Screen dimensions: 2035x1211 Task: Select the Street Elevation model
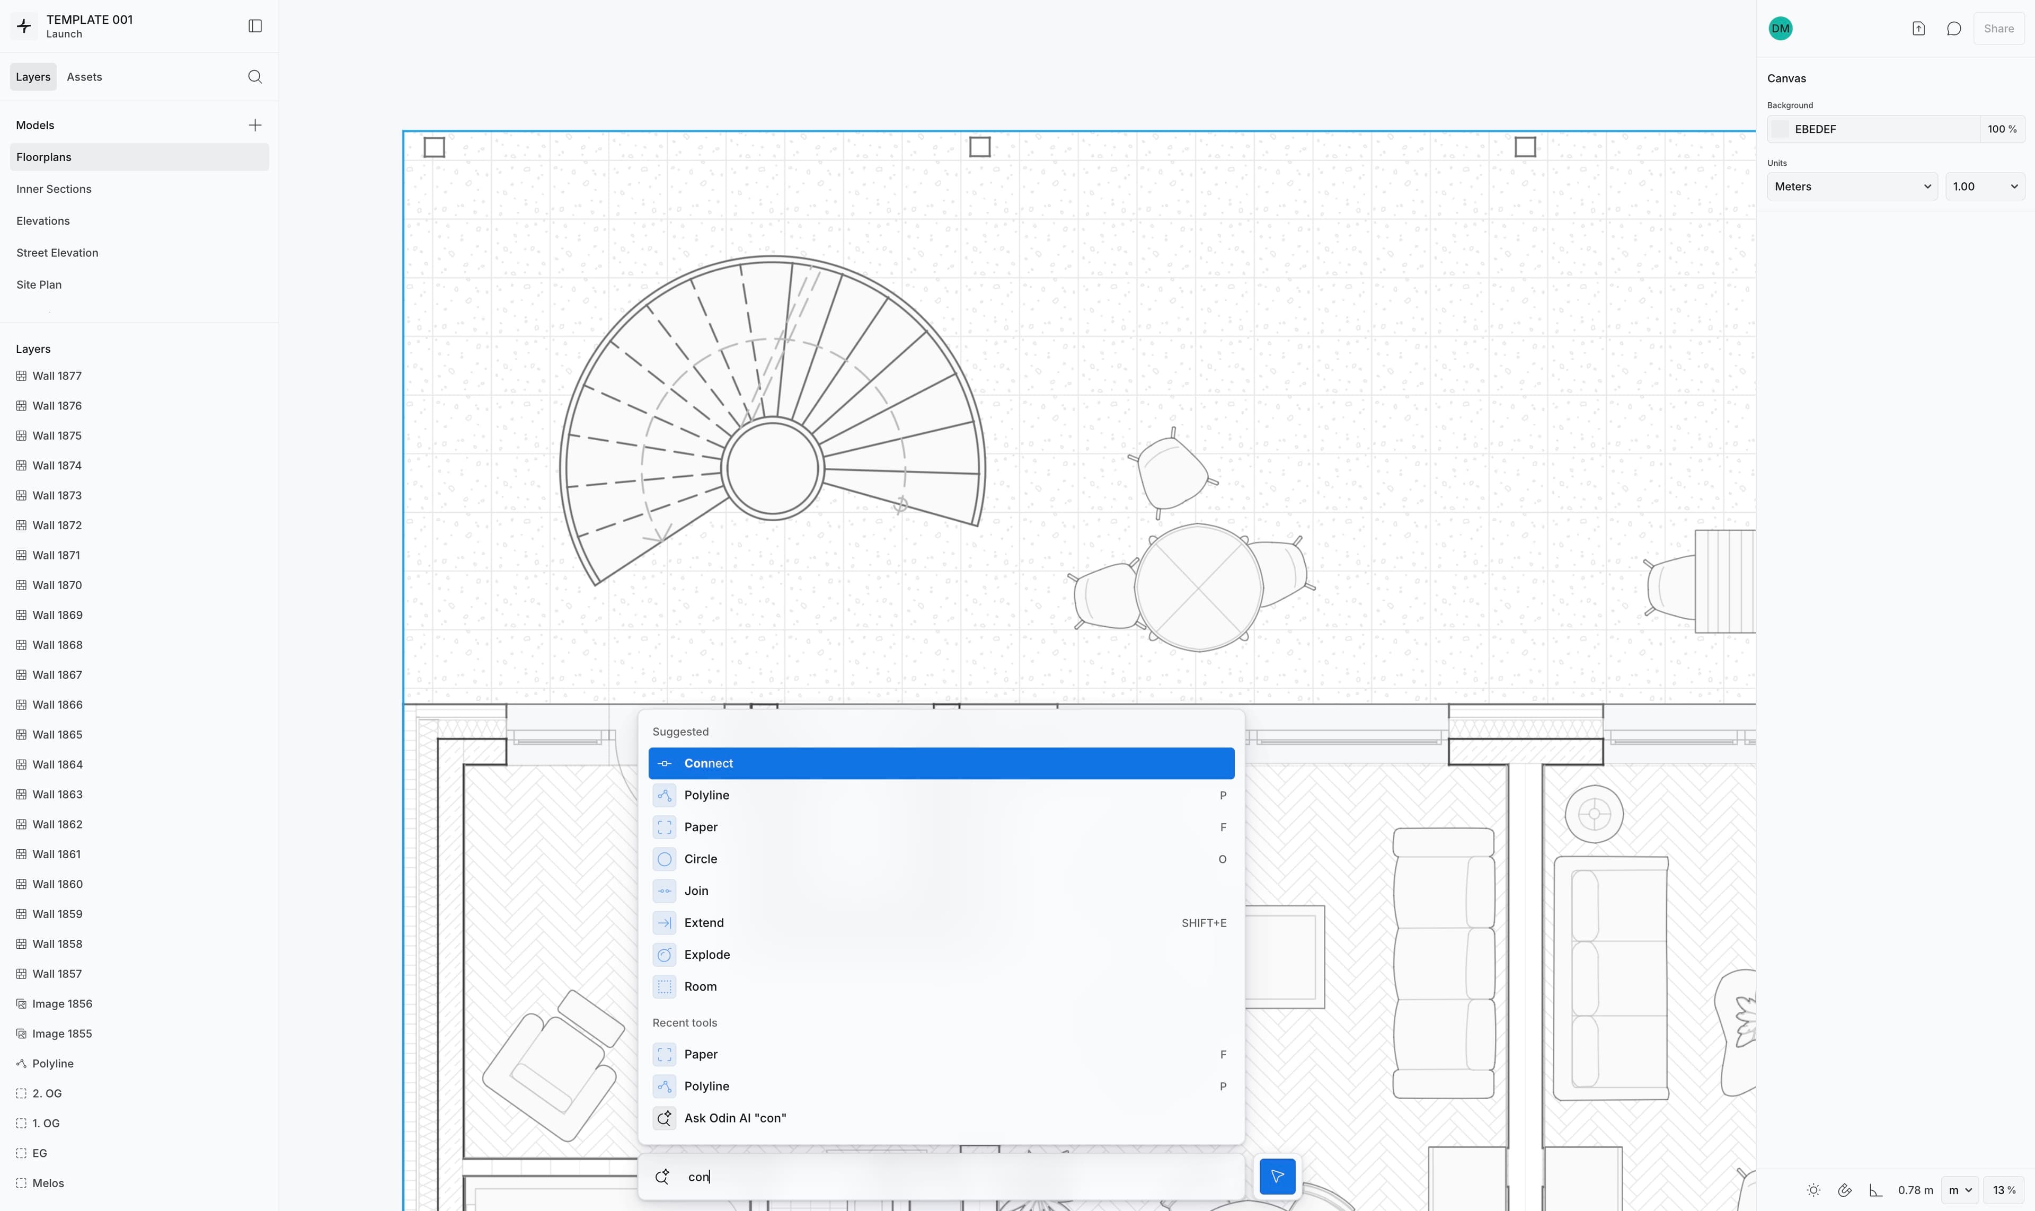click(x=139, y=252)
